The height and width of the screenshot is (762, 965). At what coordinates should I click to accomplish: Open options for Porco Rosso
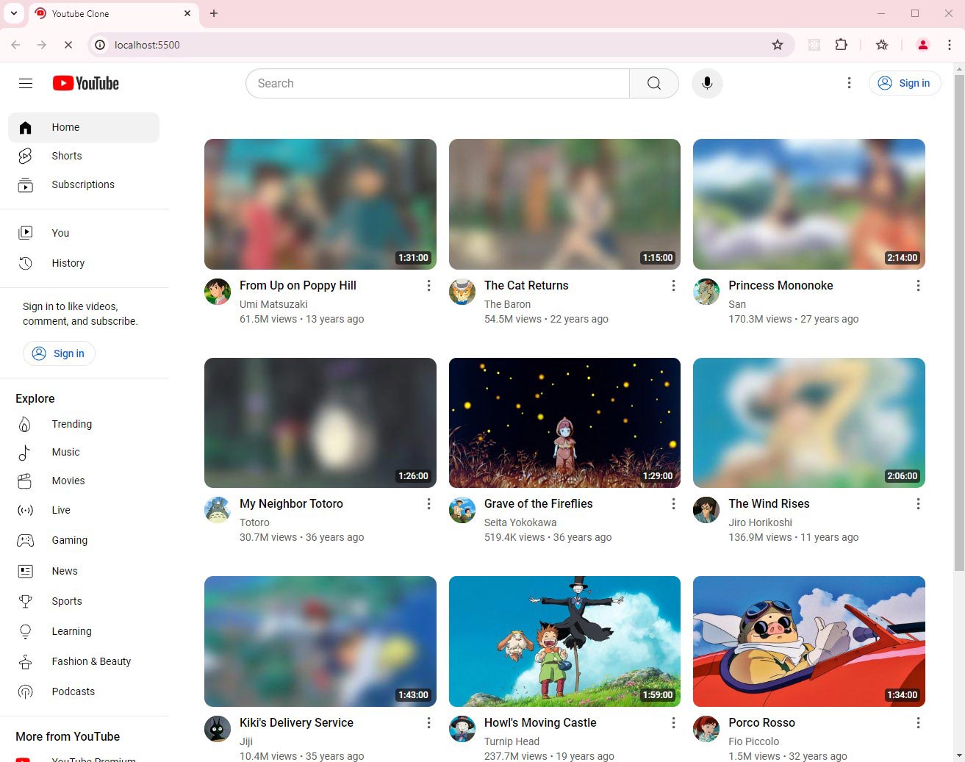[x=918, y=722]
